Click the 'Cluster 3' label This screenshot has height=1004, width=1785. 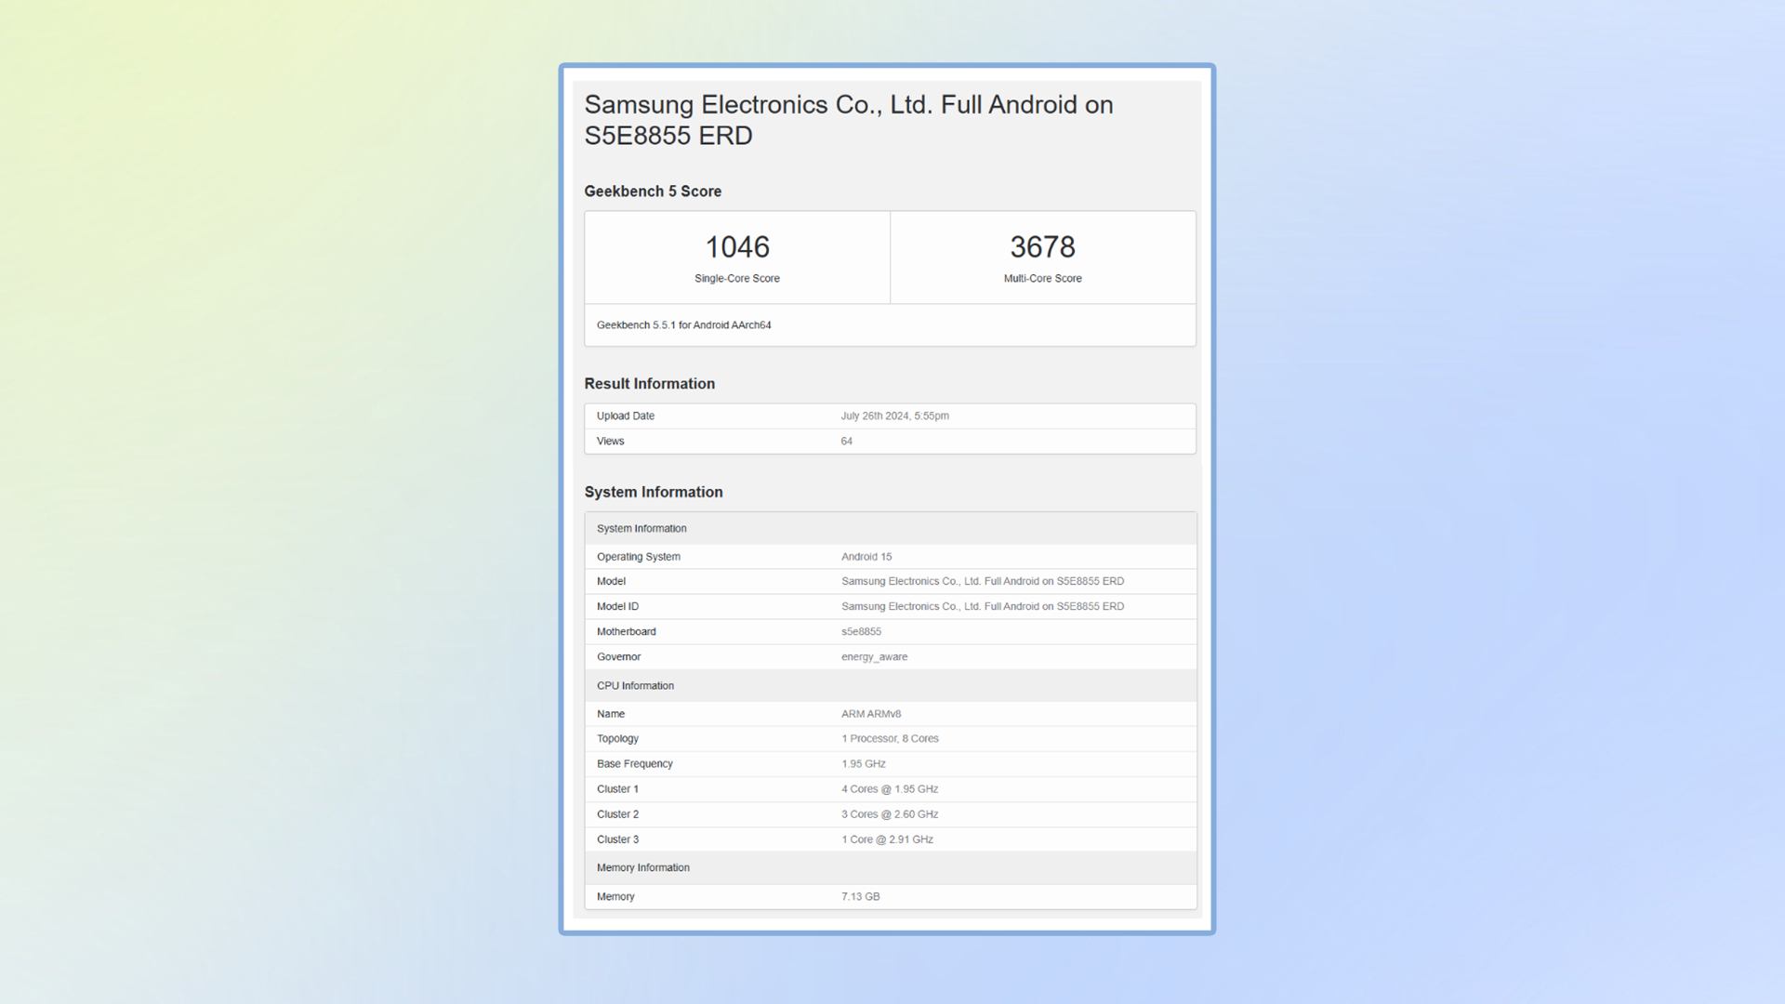[x=617, y=839]
